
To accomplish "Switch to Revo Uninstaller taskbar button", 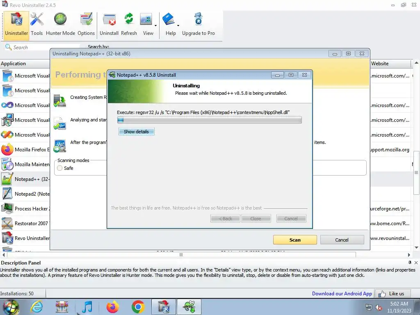I will [164, 307].
